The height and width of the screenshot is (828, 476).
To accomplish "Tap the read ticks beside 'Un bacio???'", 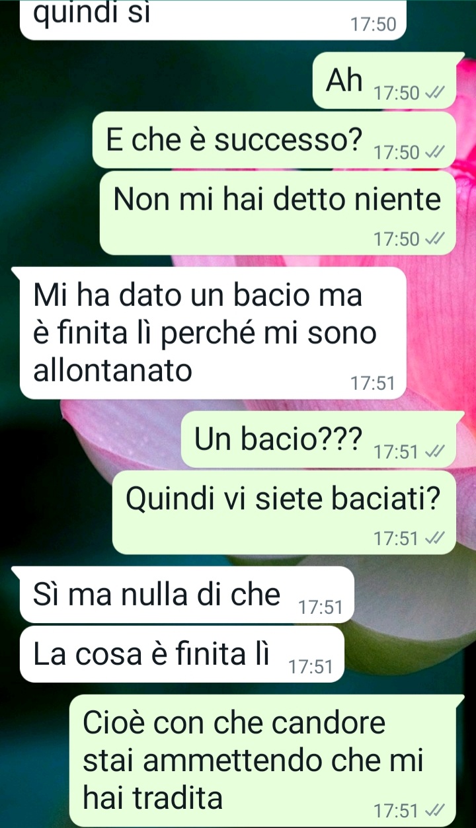I will point(434,453).
